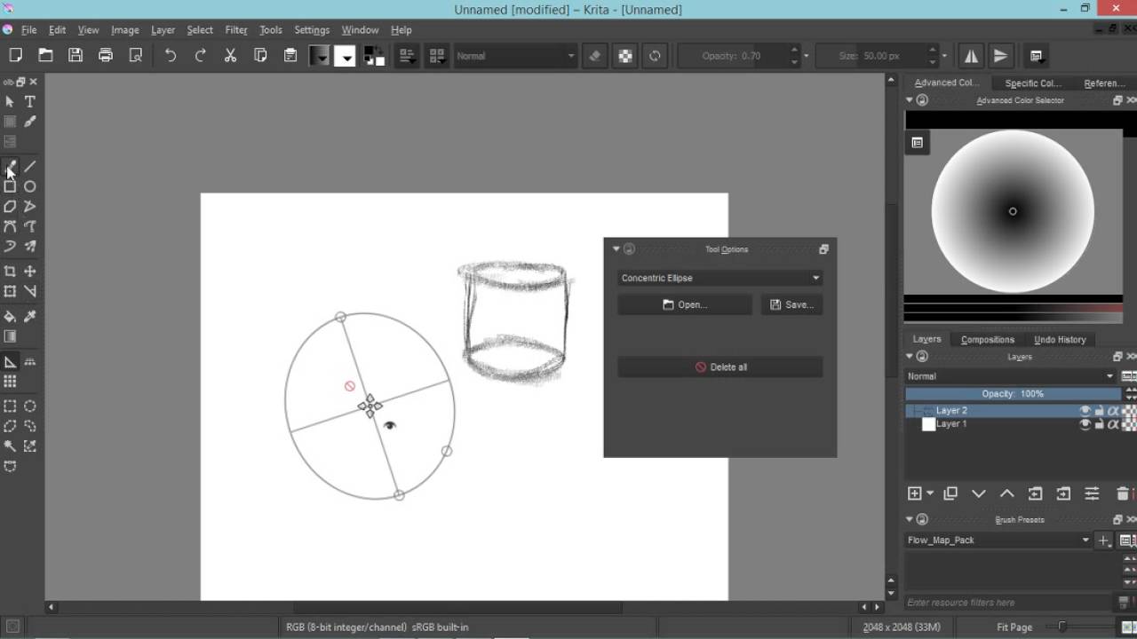Open the Flow_Map_Pack brush preset dropdown
1137x639 pixels.
coord(998,540)
